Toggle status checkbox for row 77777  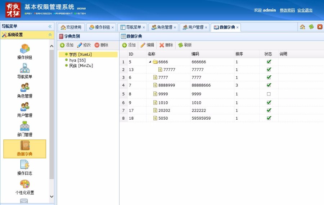(269, 70)
